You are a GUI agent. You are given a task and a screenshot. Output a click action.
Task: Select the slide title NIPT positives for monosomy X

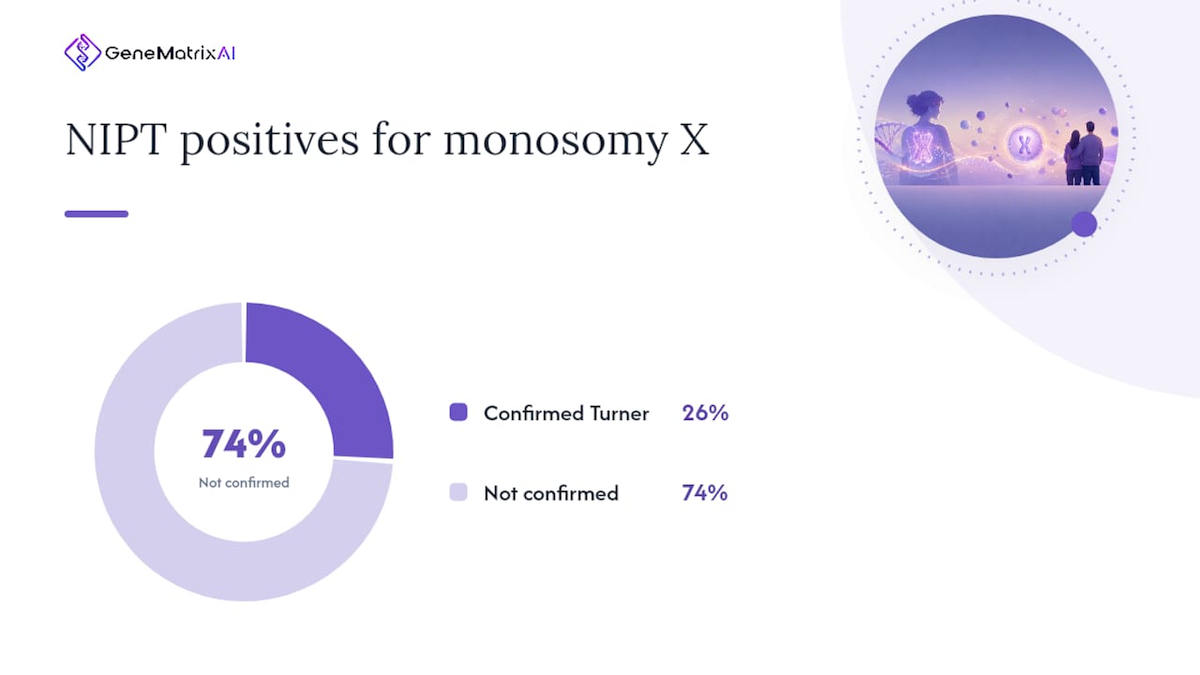pyautogui.click(x=387, y=141)
